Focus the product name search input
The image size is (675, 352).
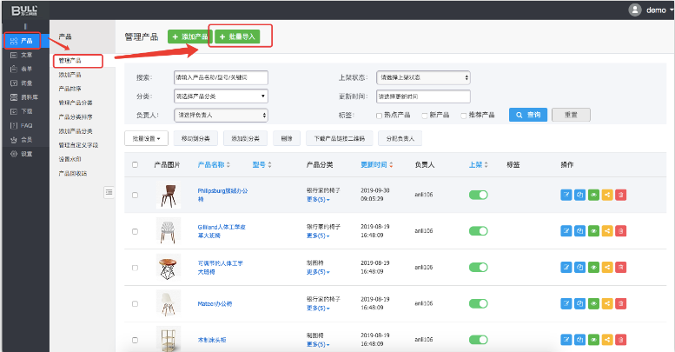pos(221,77)
